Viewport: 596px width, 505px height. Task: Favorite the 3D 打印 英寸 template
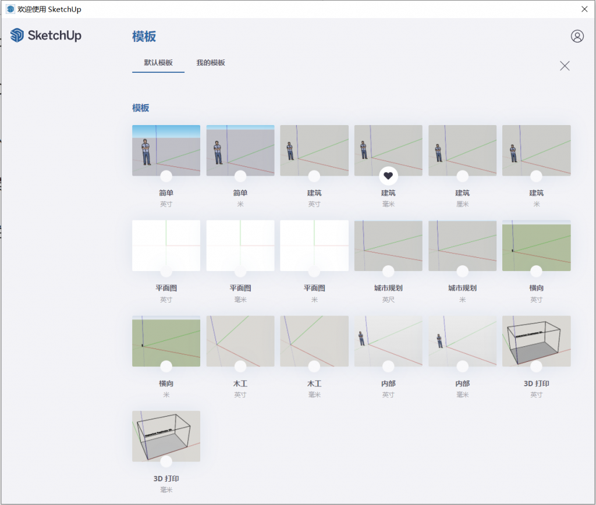click(536, 367)
